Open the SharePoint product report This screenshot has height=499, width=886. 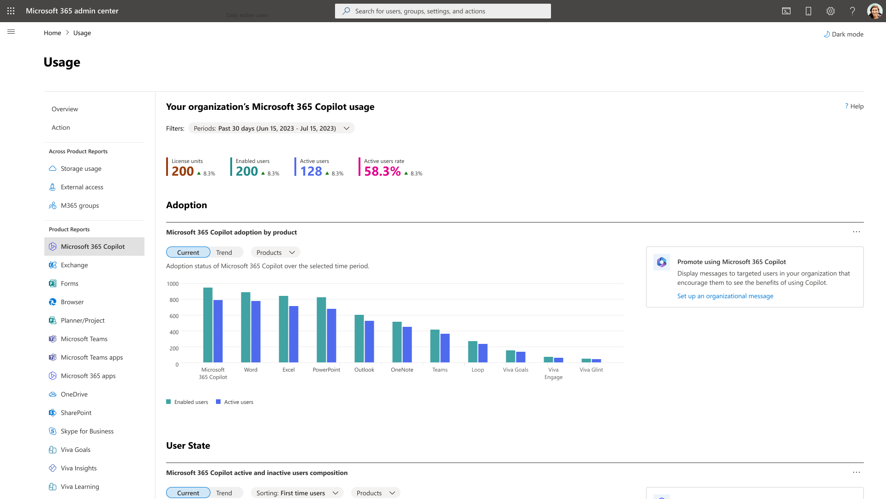(x=94, y=413)
